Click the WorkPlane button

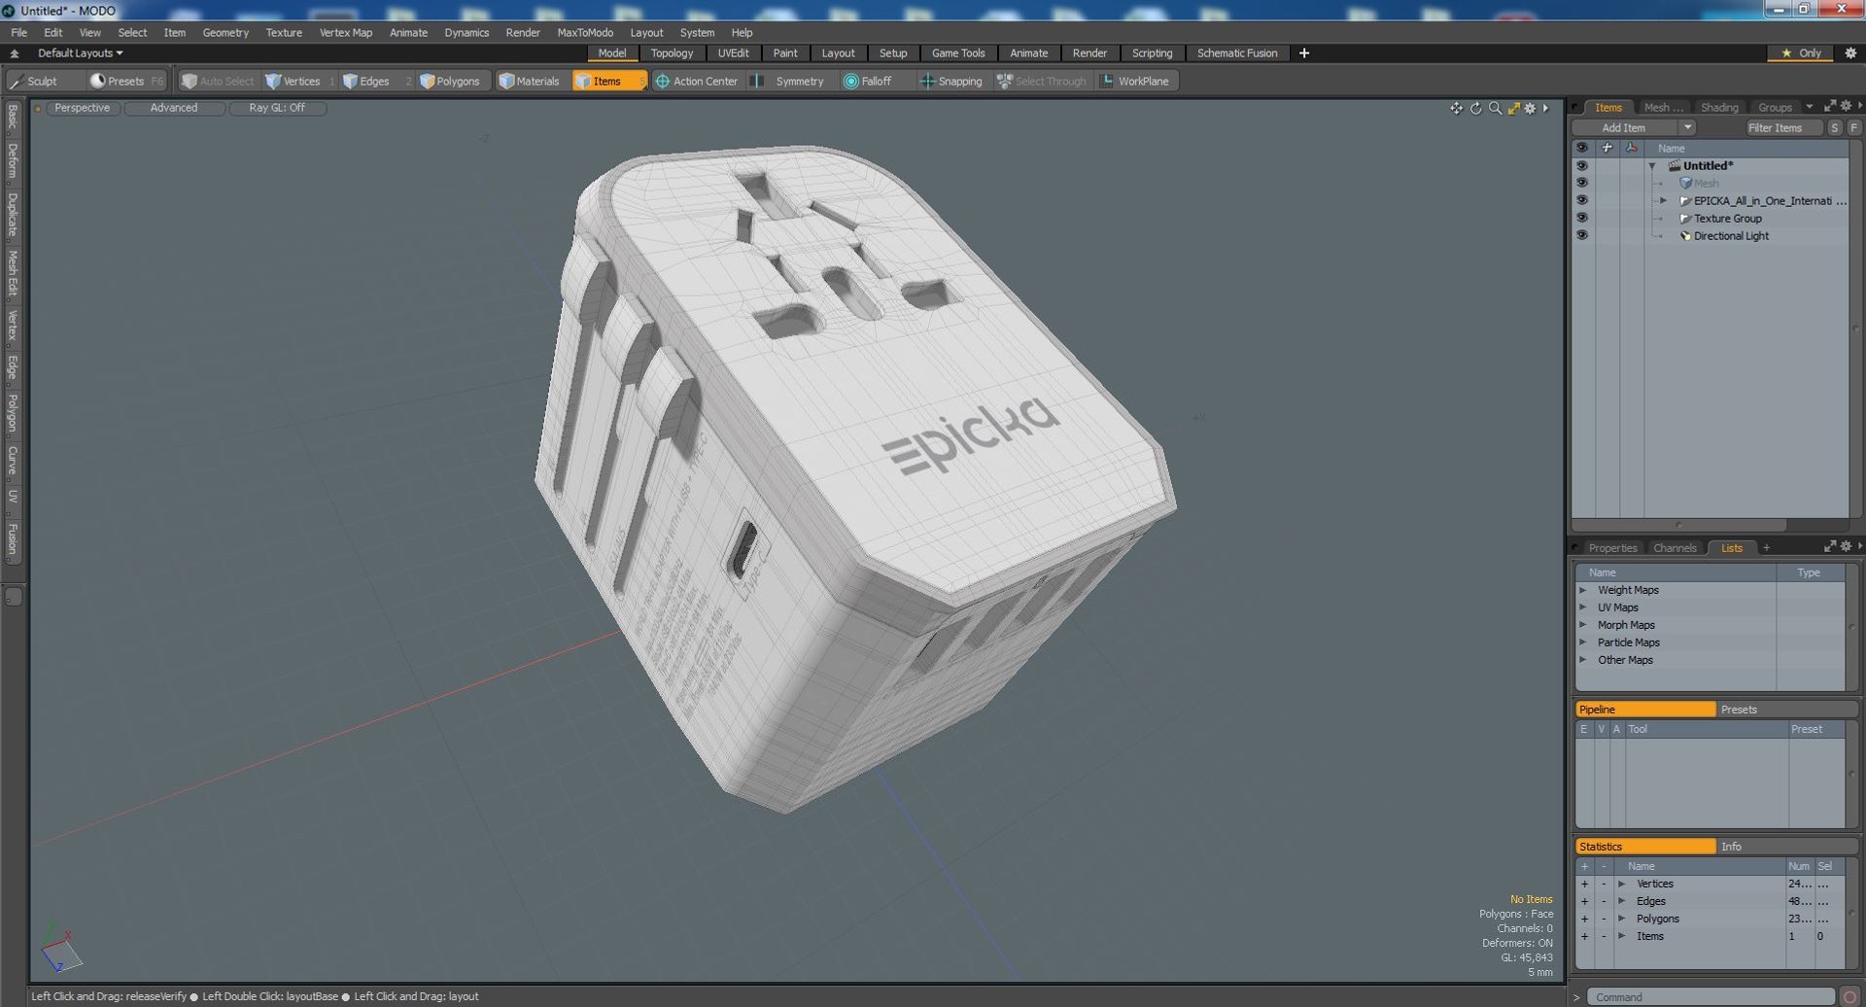tap(1135, 81)
